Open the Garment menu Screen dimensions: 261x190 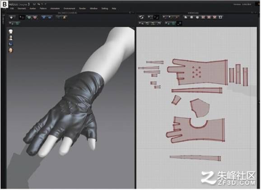point(22,9)
